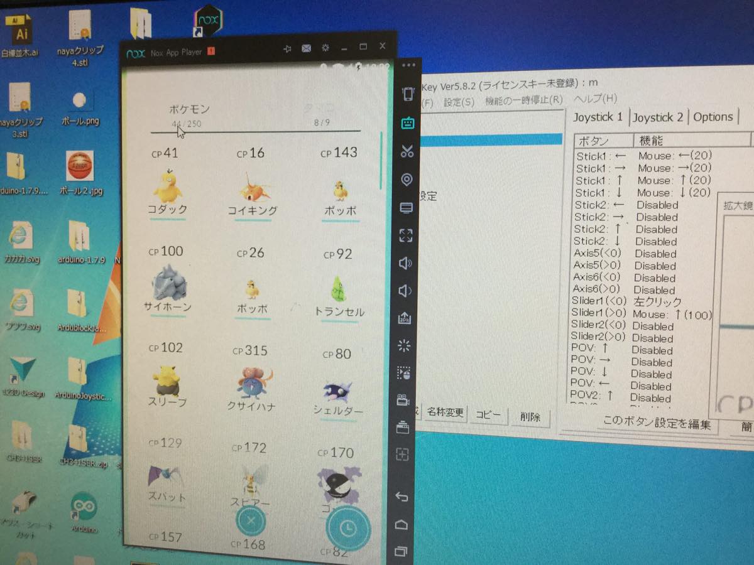Switch to Joystick 1 tab in JoyToKey
Viewport: 754px width, 565px height.
point(598,117)
